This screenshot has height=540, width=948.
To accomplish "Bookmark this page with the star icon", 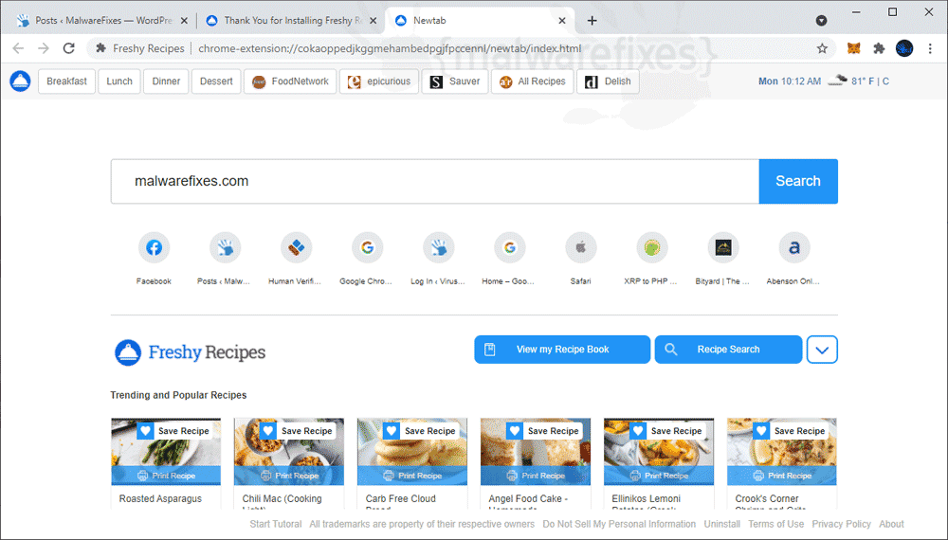I will pos(822,48).
